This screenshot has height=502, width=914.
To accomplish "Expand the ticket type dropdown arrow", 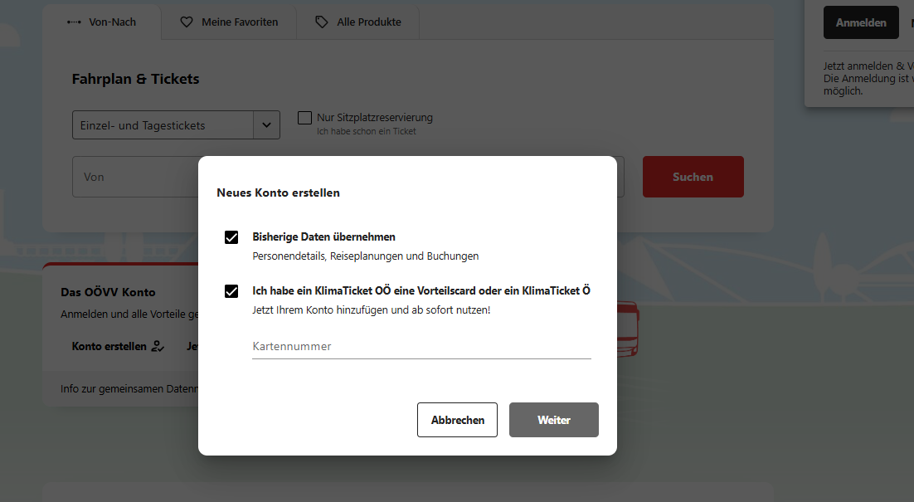I will point(266,125).
